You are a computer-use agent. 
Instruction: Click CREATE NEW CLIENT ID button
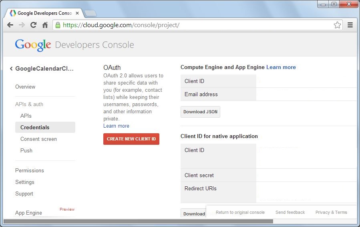[131, 139]
